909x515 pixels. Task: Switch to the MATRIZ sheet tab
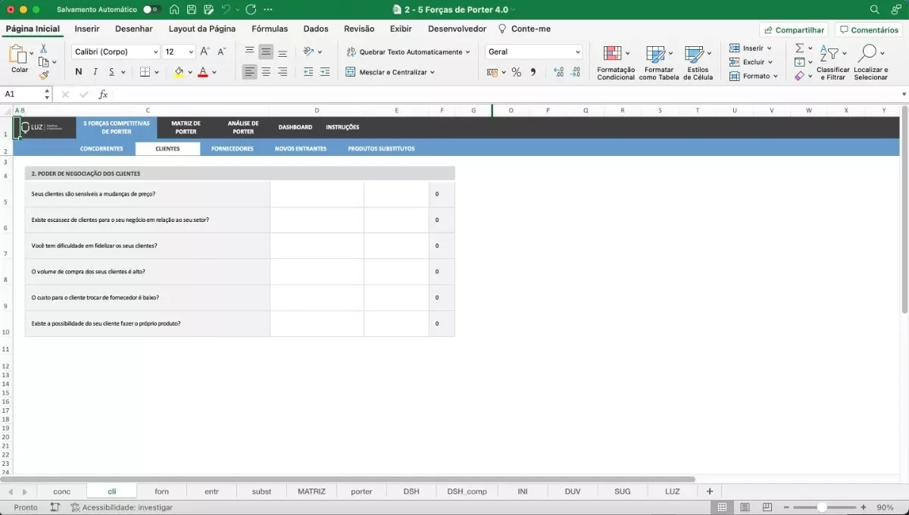[311, 492]
